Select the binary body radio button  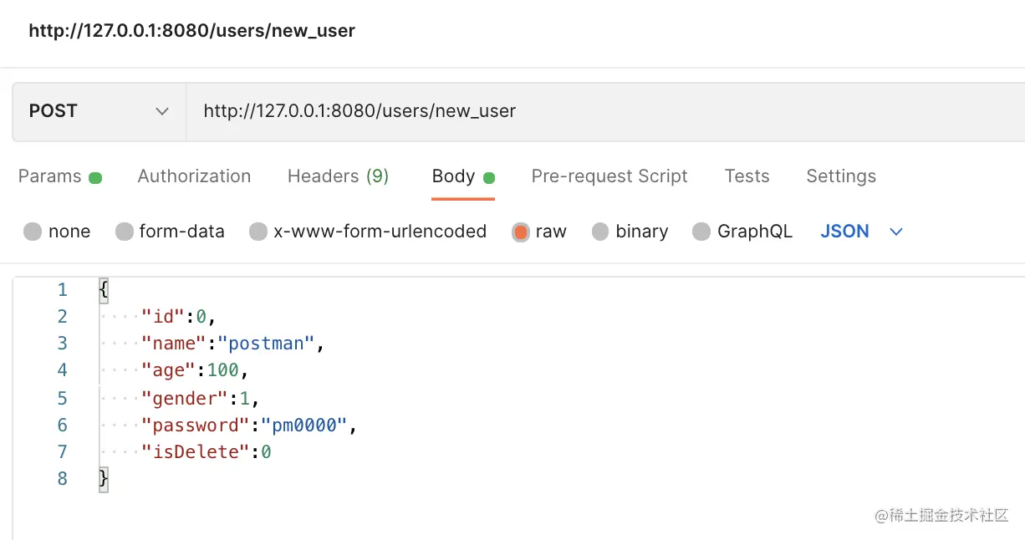[x=600, y=232]
